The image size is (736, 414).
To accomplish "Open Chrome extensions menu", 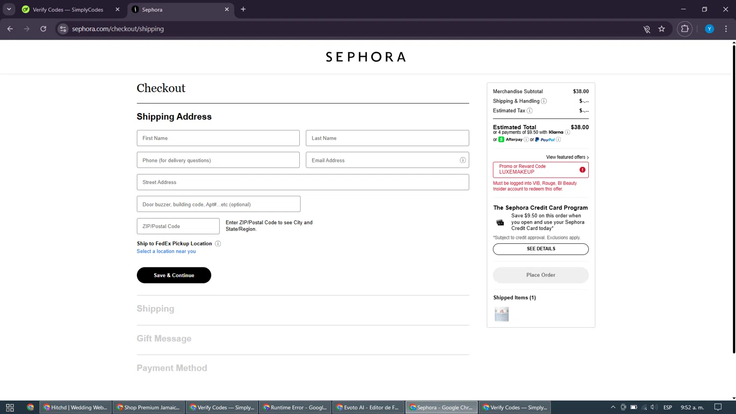I will click(685, 29).
